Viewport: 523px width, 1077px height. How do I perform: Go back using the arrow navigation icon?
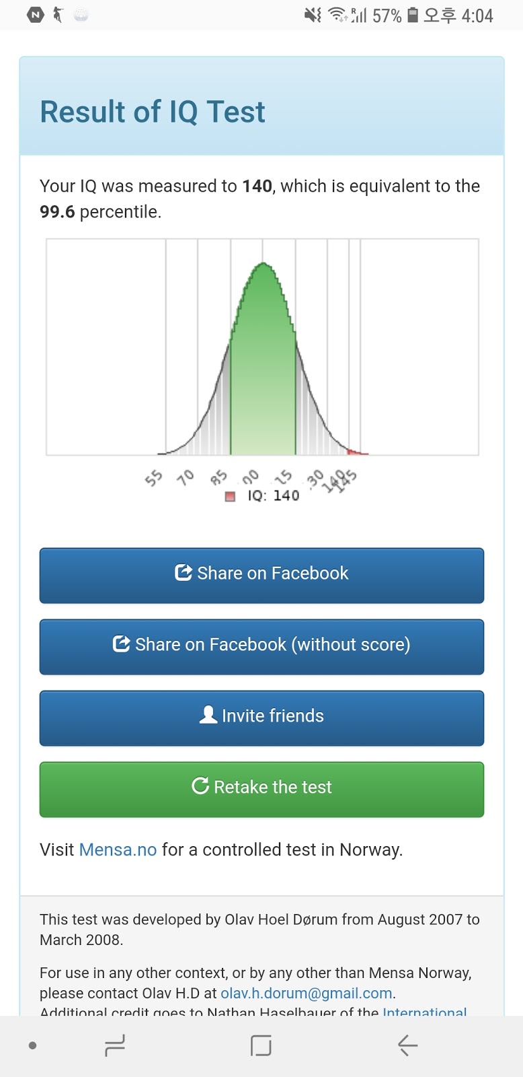407,1045
